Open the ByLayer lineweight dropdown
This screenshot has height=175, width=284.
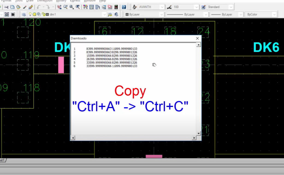click(241, 14)
